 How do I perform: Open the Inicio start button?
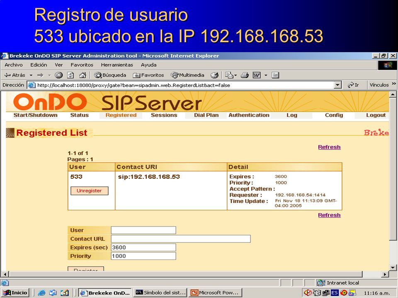point(15,293)
